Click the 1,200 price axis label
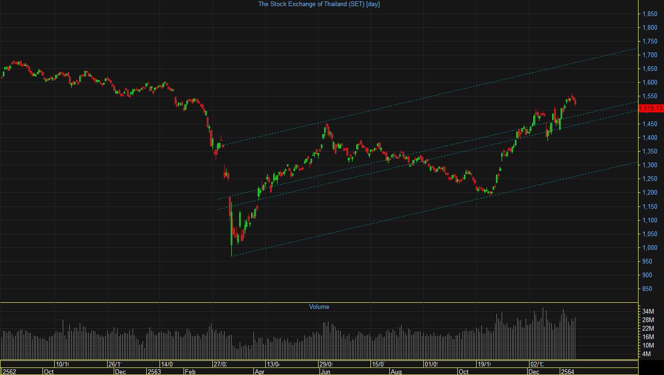The image size is (664, 375). (x=649, y=193)
